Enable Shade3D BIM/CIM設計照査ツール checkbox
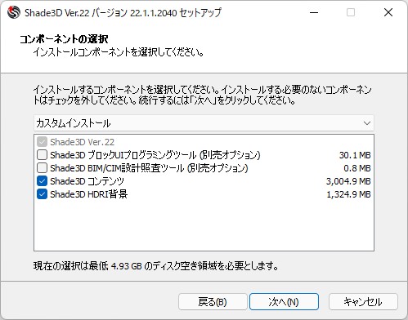This screenshot has height=320, width=408. (42, 168)
